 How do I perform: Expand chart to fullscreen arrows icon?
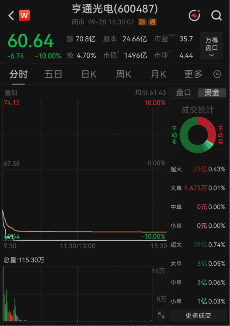[161, 315]
